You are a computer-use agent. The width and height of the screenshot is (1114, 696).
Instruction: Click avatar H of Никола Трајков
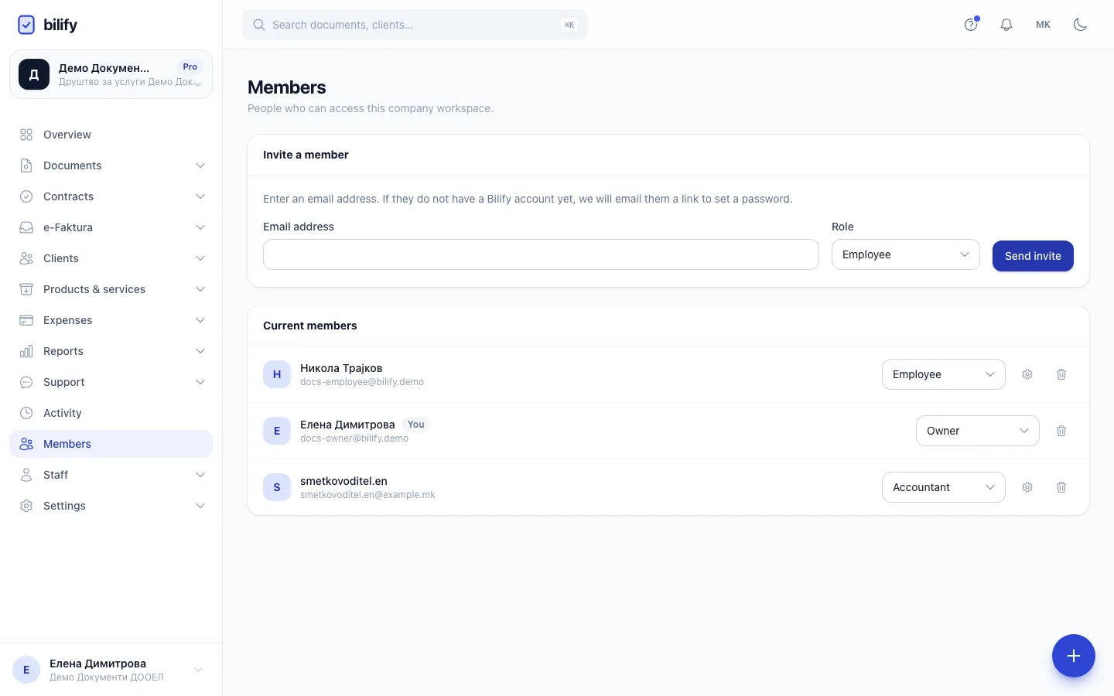click(x=277, y=374)
